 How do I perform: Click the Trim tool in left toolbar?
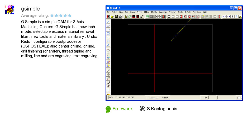pyautogui.click(x=108, y=54)
